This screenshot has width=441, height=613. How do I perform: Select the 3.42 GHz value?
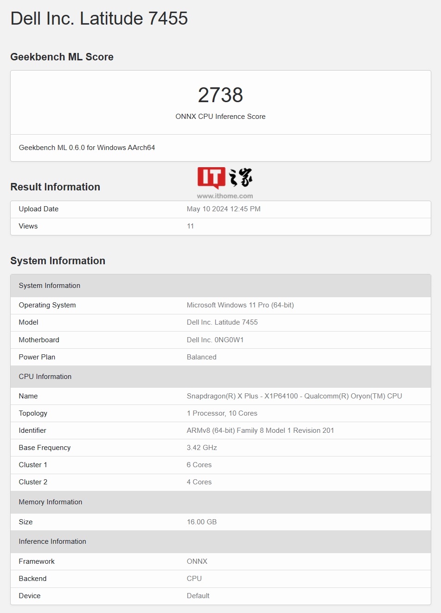click(202, 448)
